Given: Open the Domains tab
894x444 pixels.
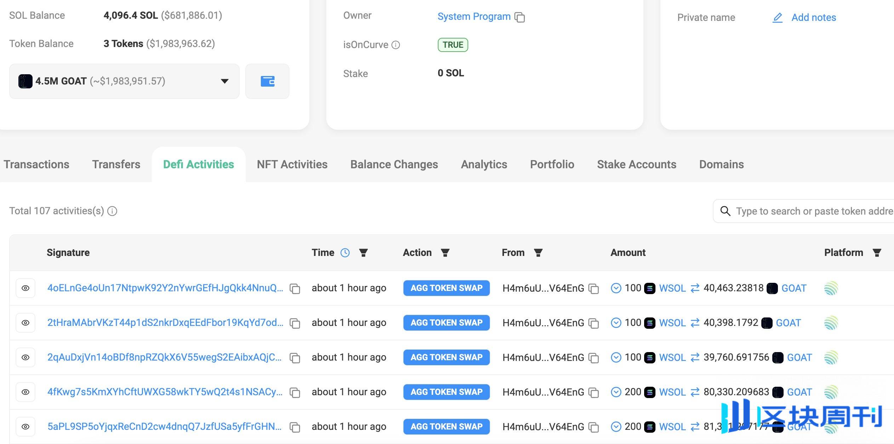Looking at the screenshot, I should click(722, 164).
